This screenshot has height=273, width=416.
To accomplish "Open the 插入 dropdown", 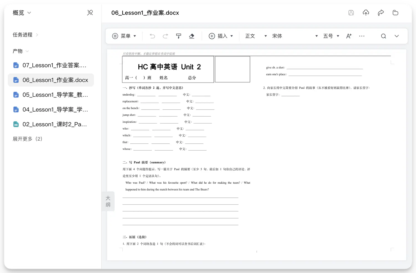I will [221, 36].
